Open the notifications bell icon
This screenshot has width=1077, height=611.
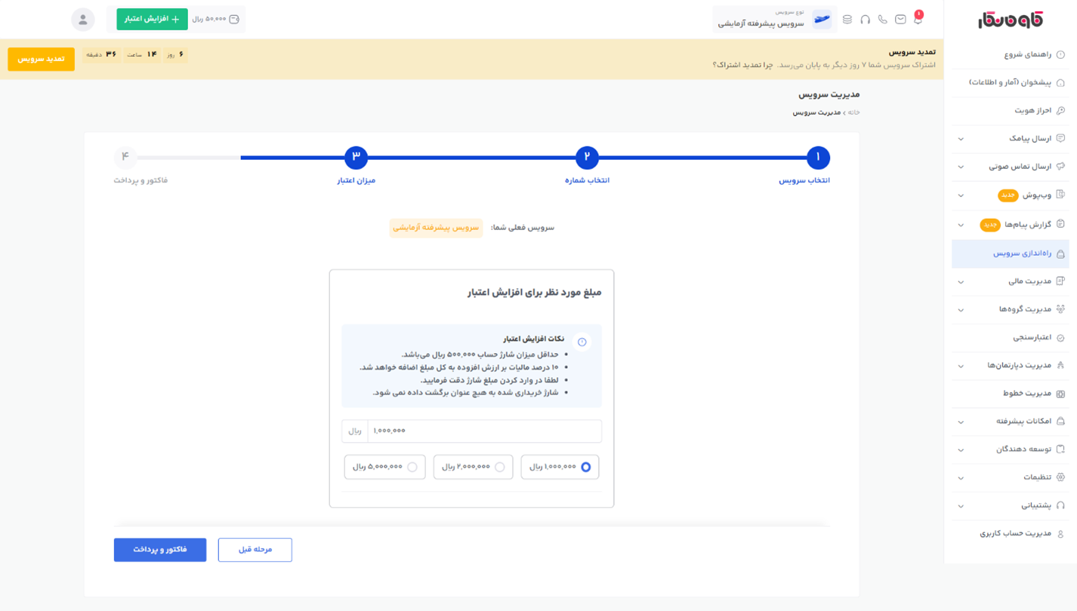click(x=918, y=19)
